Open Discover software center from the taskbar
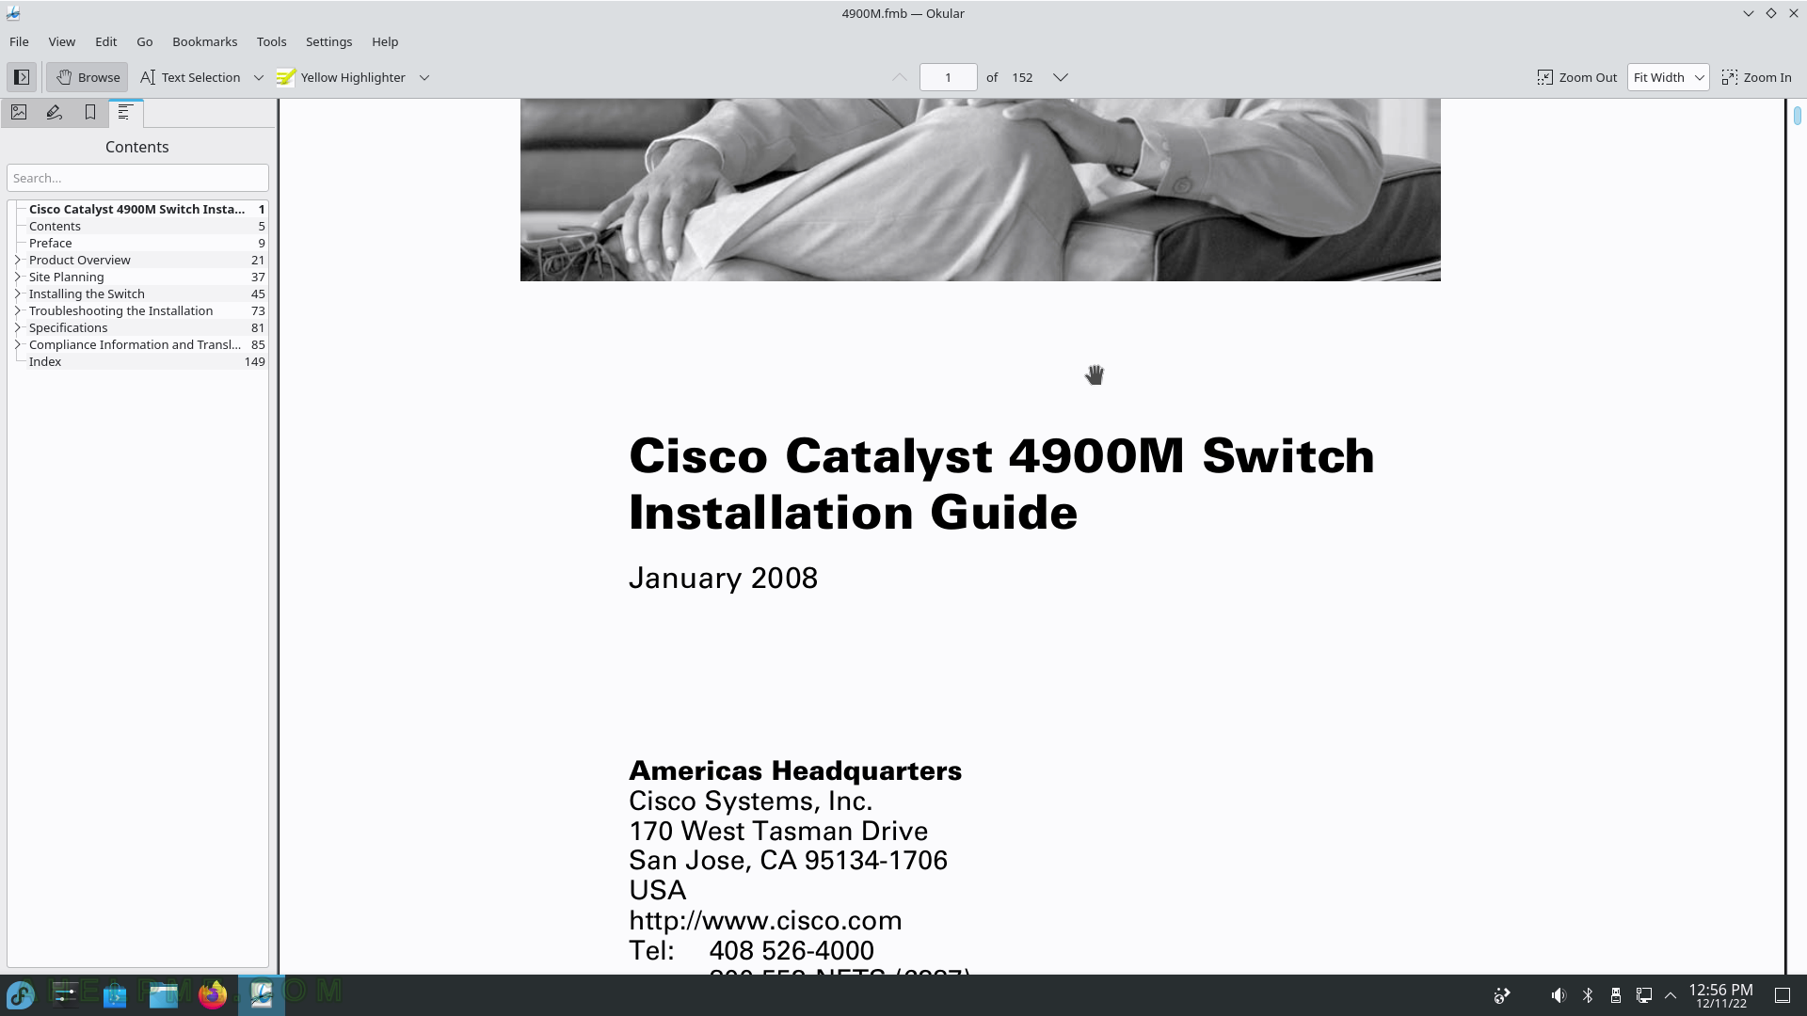 click(115, 994)
